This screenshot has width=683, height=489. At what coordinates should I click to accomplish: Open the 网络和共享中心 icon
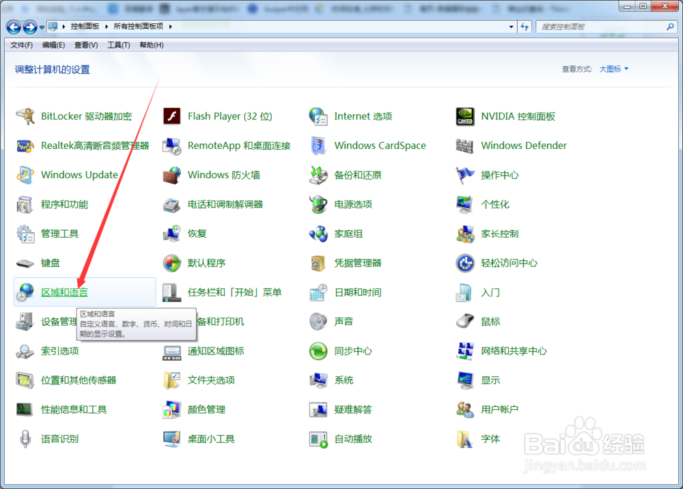coord(465,351)
